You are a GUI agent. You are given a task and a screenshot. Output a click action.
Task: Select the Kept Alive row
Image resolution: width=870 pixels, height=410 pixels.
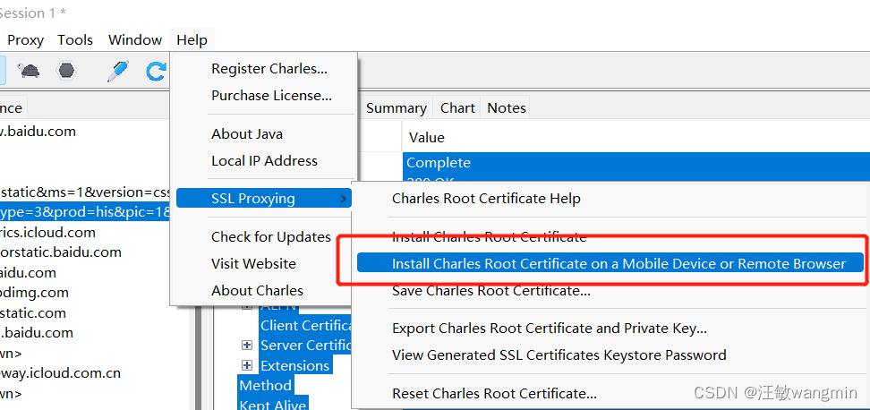click(x=272, y=405)
